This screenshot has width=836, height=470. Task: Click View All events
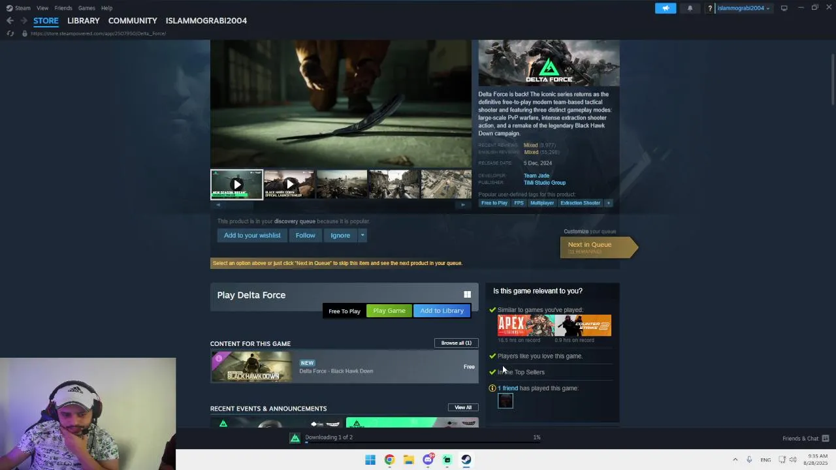(463, 407)
